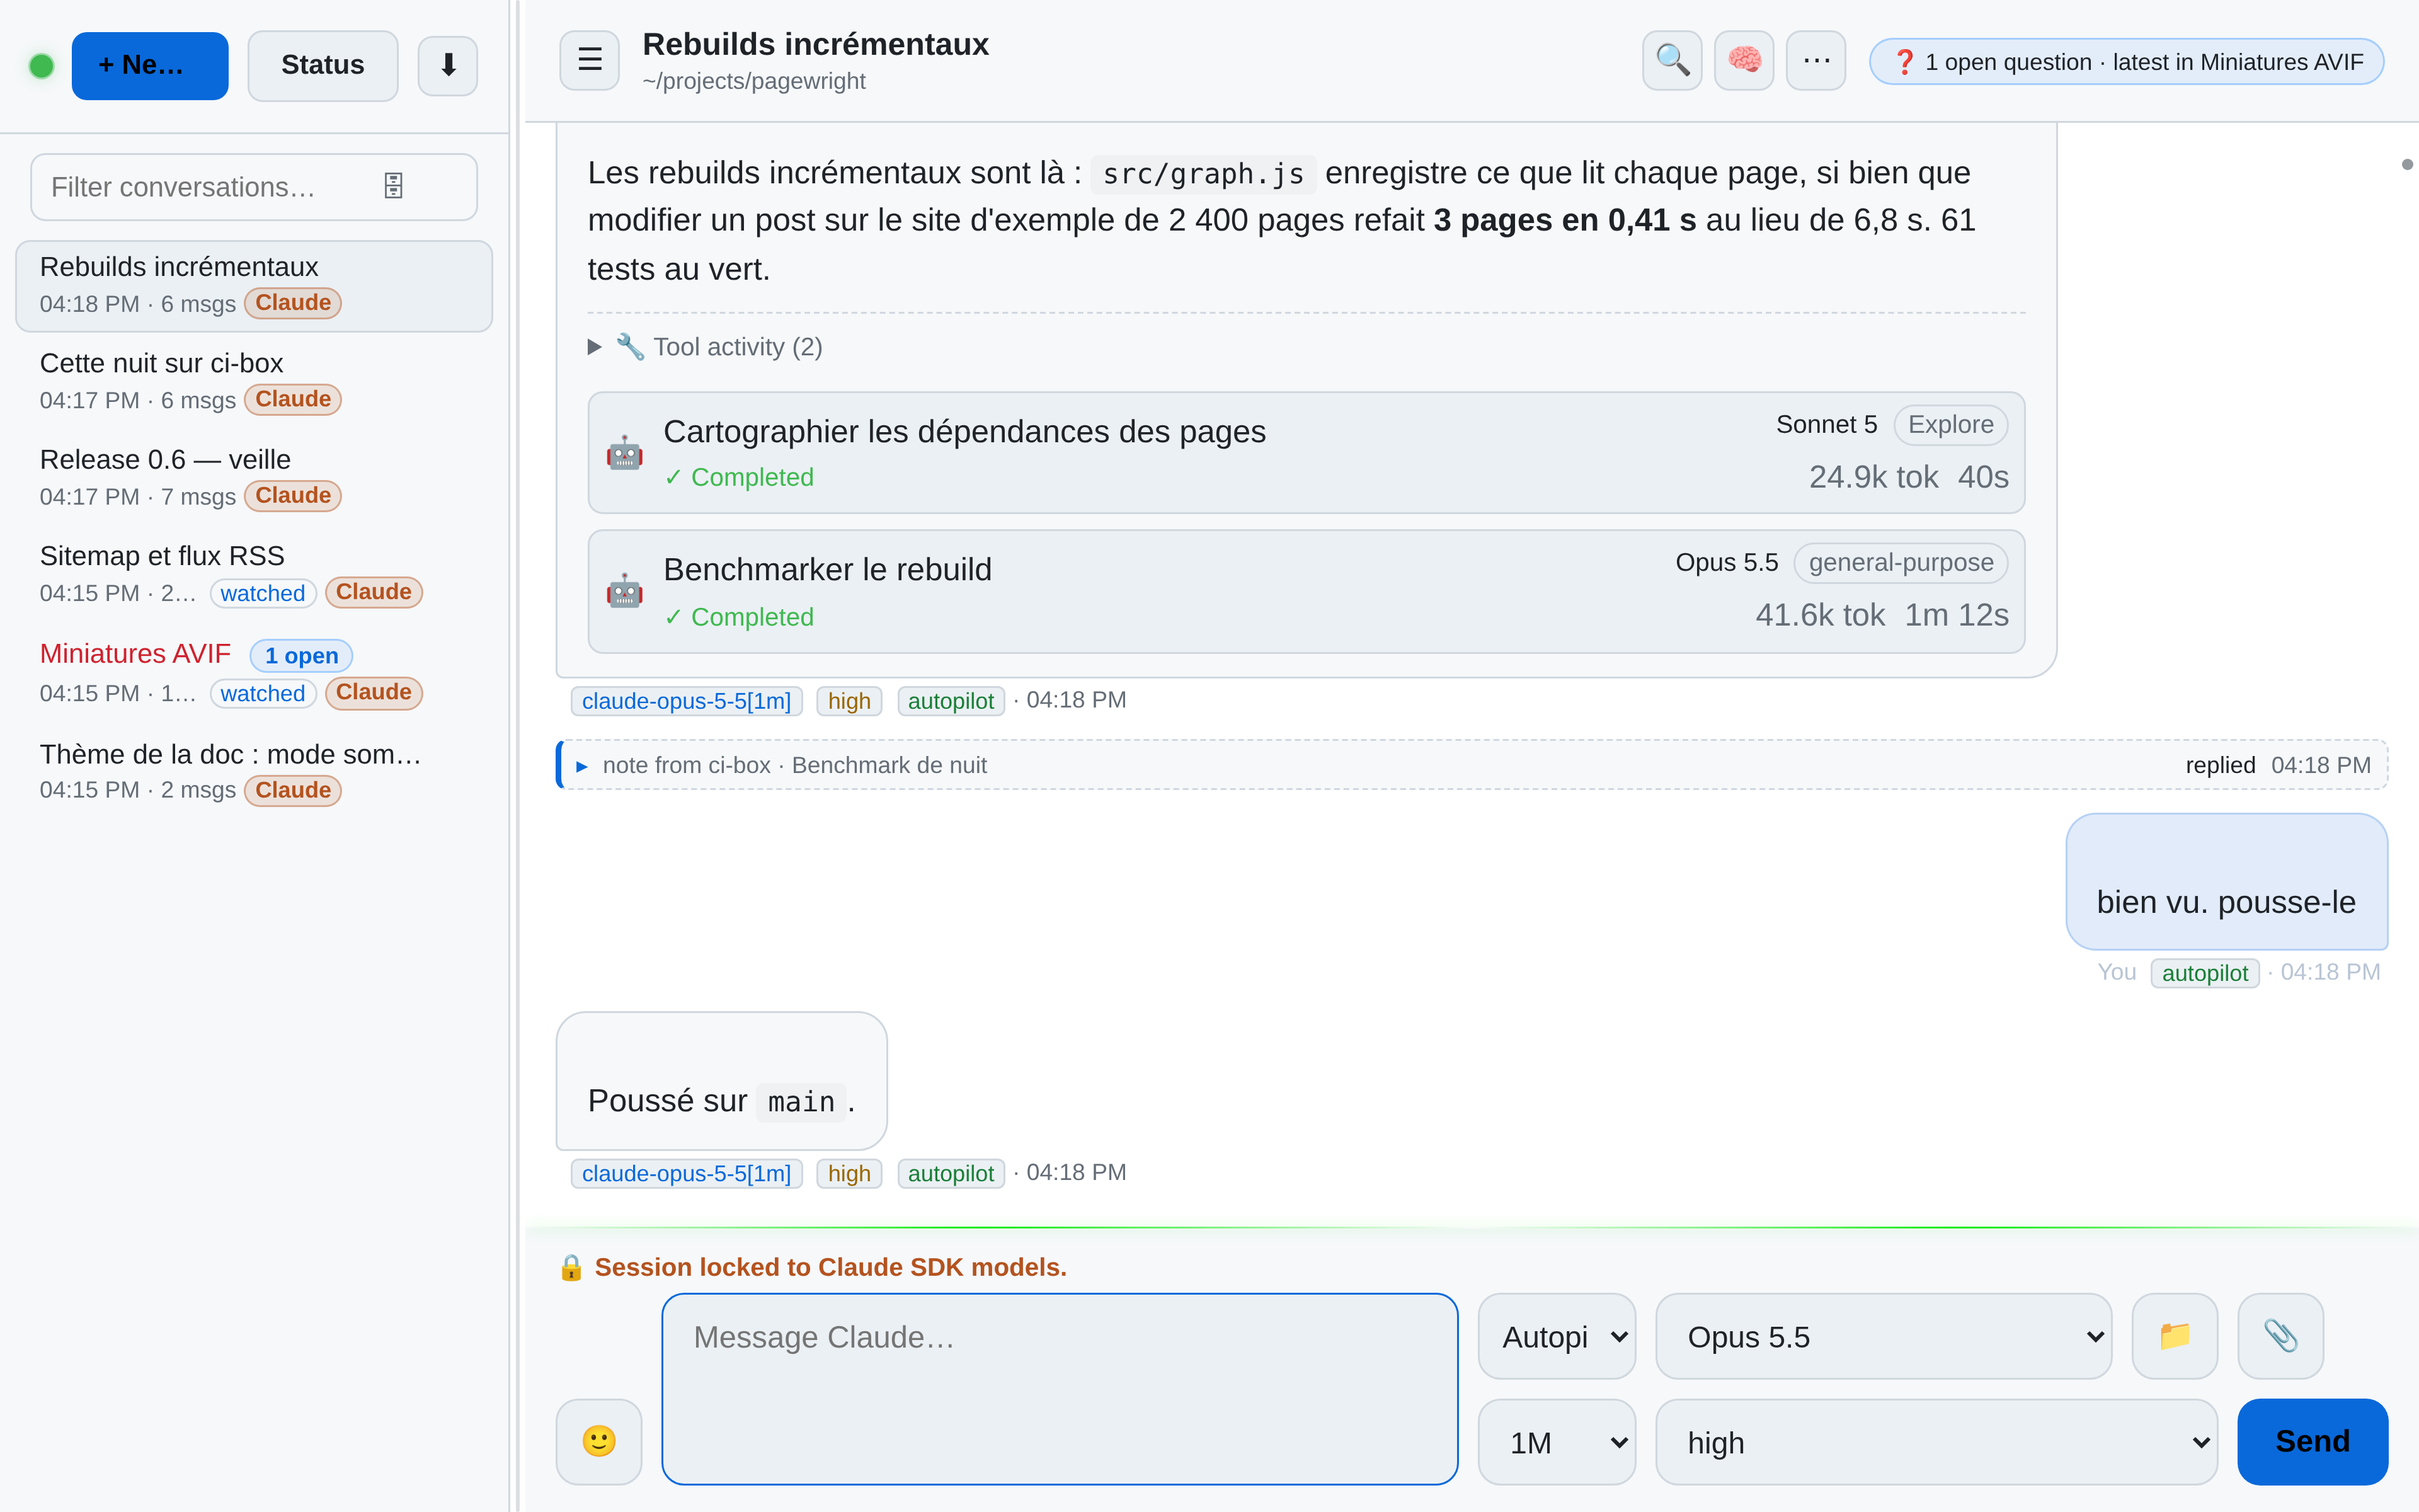Open Sitemap et flux RSS conversation
The height and width of the screenshot is (1512, 2419).
[x=254, y=574]
